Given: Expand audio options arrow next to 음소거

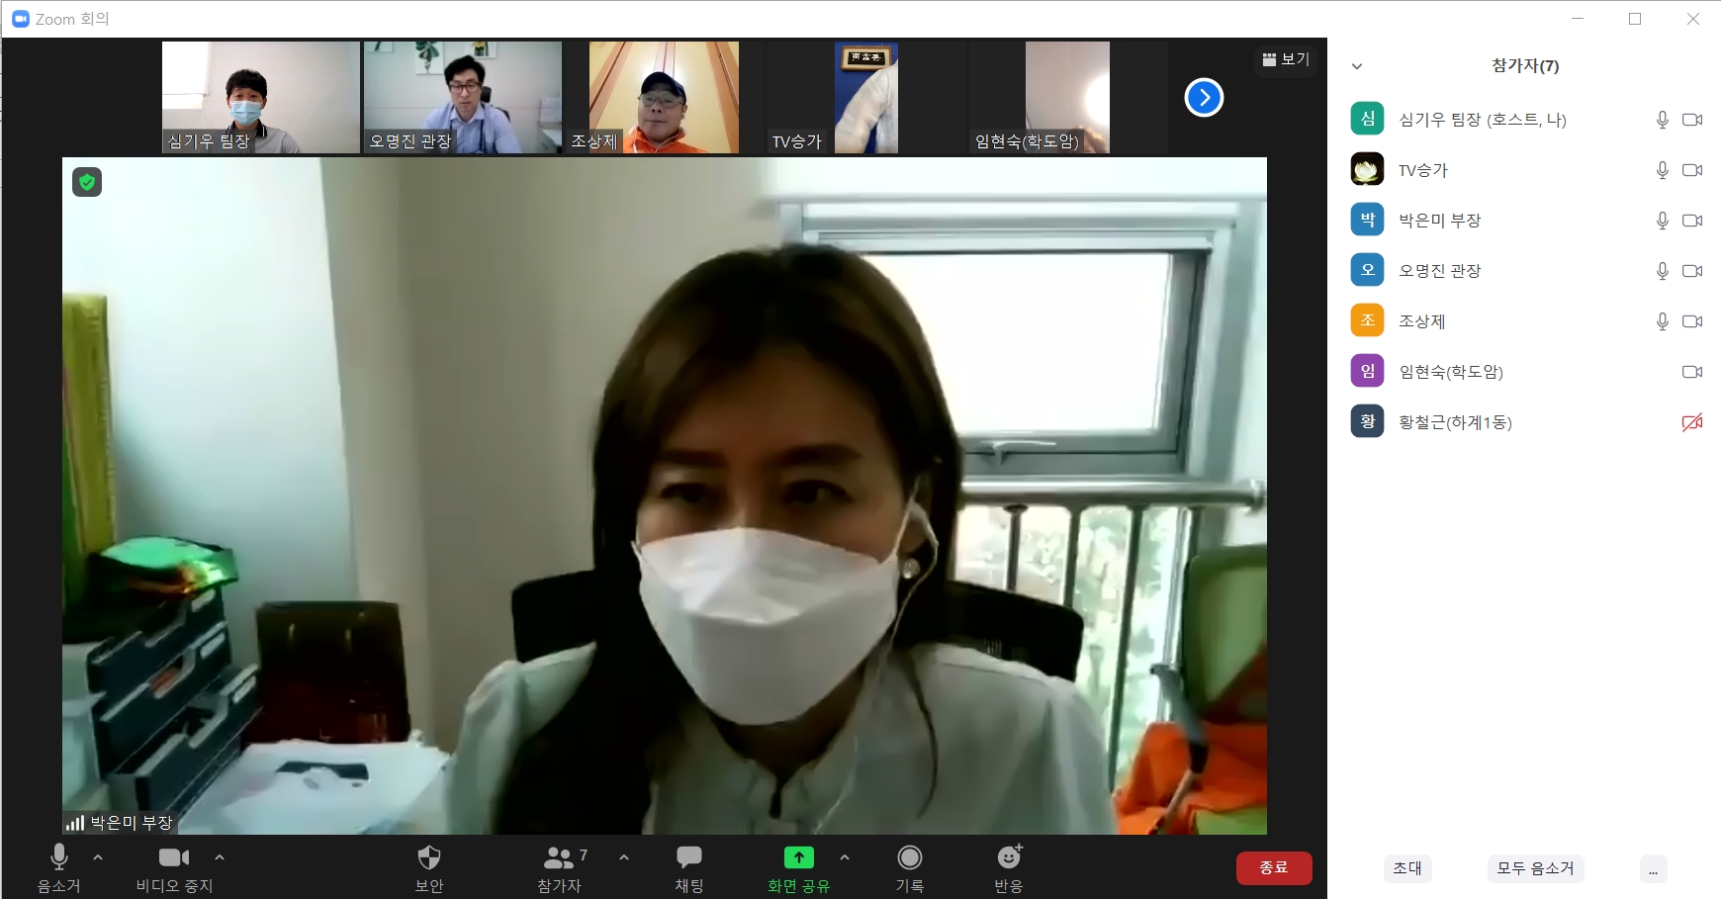Looking at the screenshot, I should coord(98,857).
